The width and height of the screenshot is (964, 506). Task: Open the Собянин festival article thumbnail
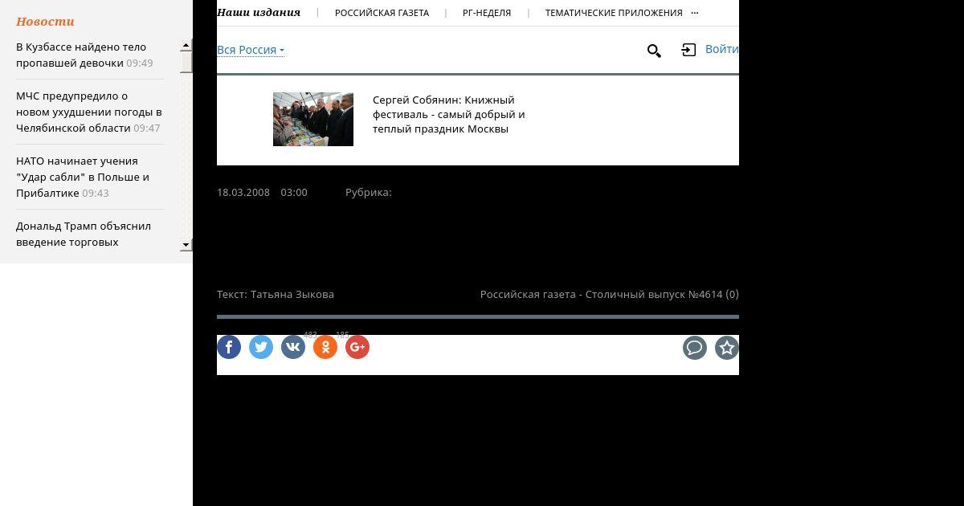(x=313, y=119)
